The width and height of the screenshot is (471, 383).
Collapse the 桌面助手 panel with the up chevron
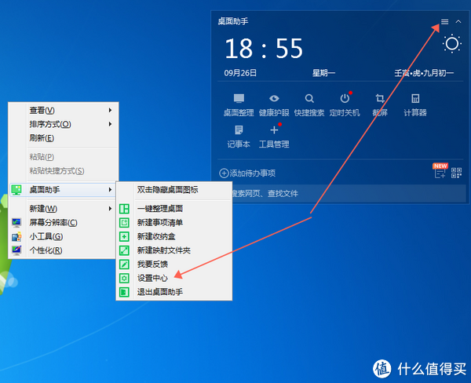coord(458,22)
